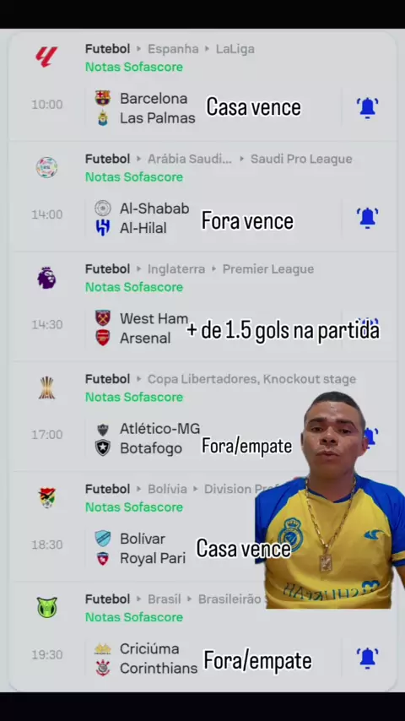The height and width of the screenshot is (721, 405).
Task: Open Notas Sofascore under Copa Libertadores
Action: [134, 398]
